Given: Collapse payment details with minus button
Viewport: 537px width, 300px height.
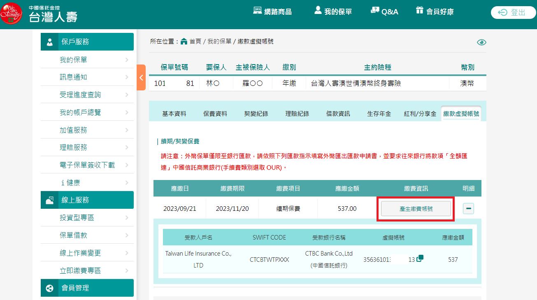Looking at the screenshot, I should 468,209.
